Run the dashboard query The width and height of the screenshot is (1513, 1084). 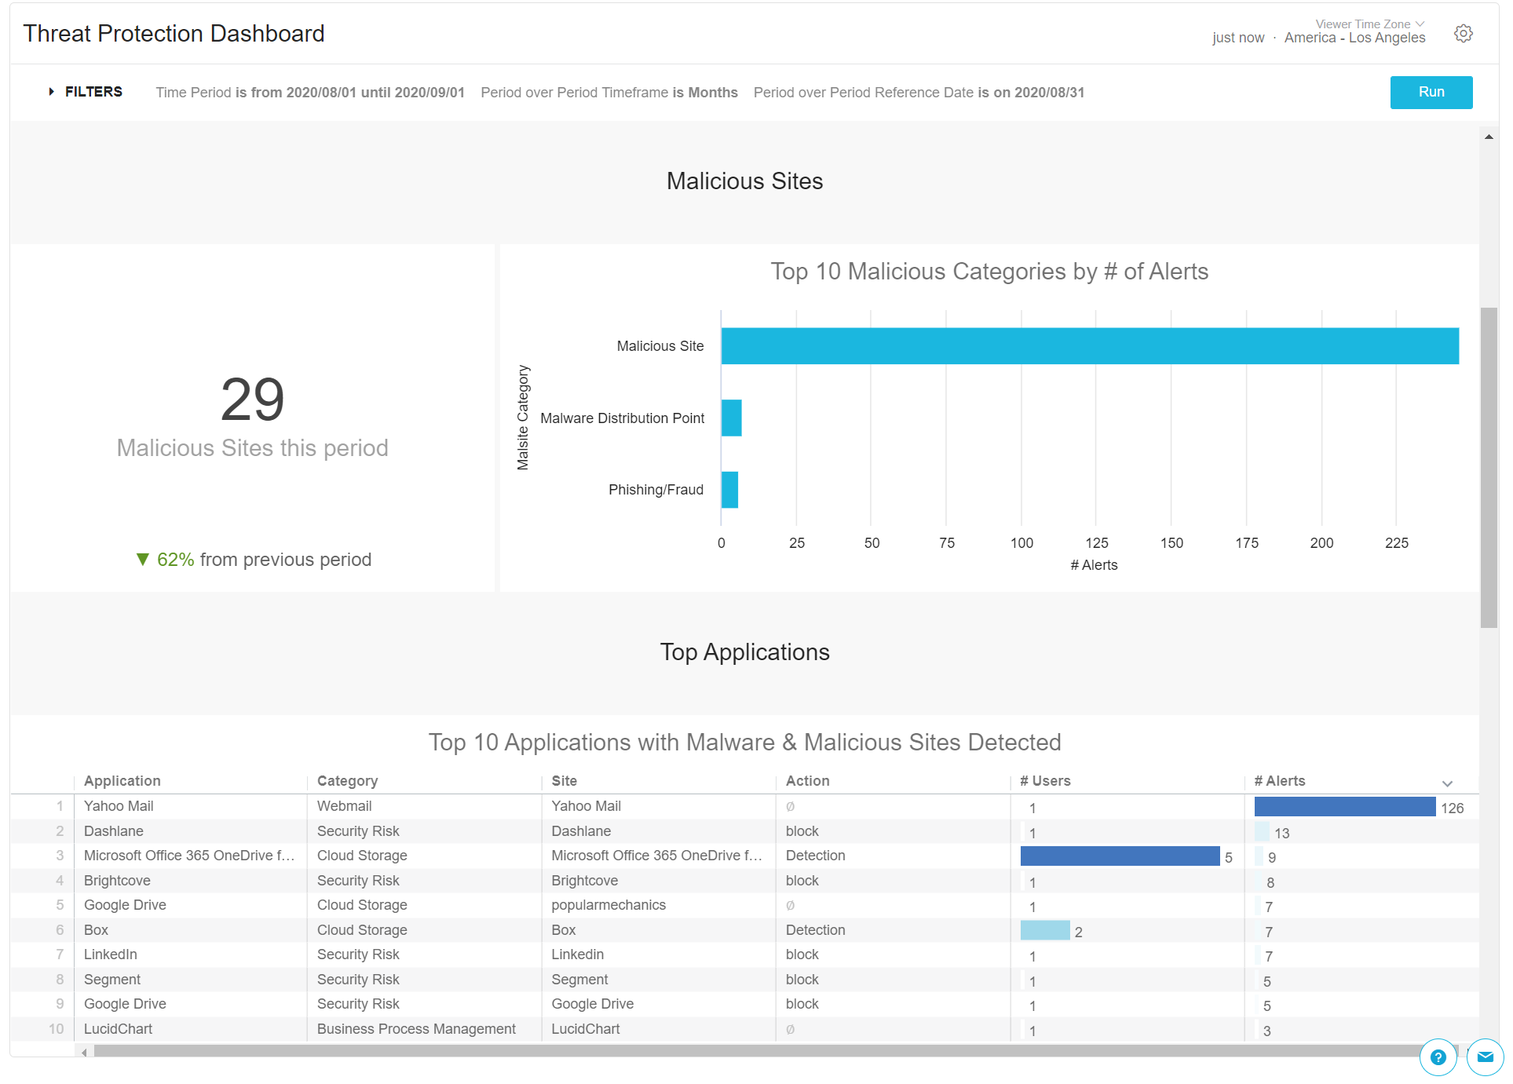tap(1431, 92)
